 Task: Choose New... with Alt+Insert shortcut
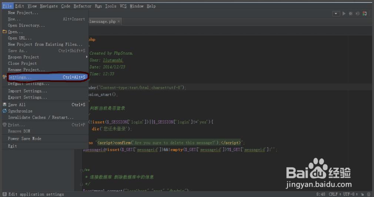click(45, 19)
